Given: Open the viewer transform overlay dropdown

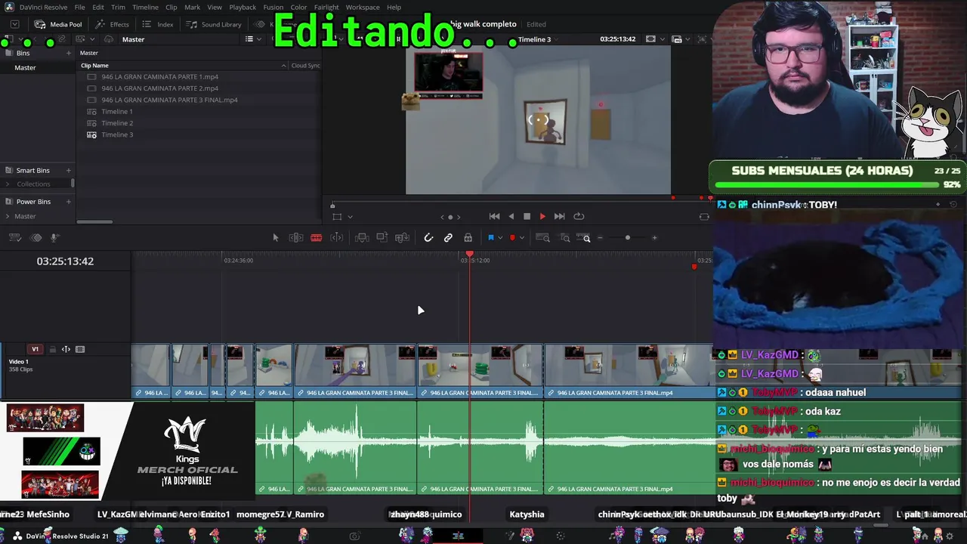Looking at the screenshot, I should tap(350, 217).
